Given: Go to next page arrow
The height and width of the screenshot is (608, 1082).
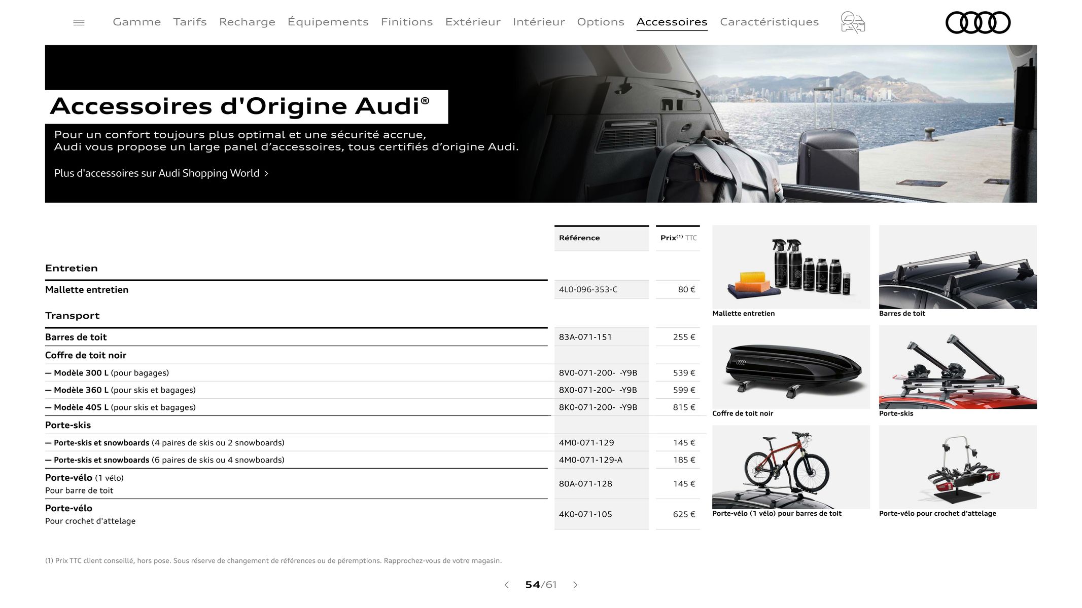Looking at the screenshot, I should [x=575, y=585].
